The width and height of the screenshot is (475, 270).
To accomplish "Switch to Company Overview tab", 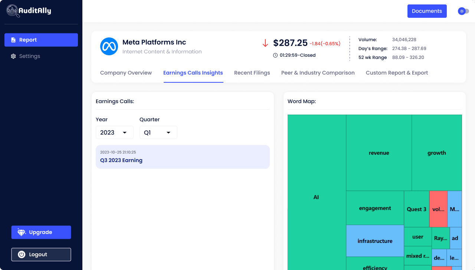I will pos(126,73).
